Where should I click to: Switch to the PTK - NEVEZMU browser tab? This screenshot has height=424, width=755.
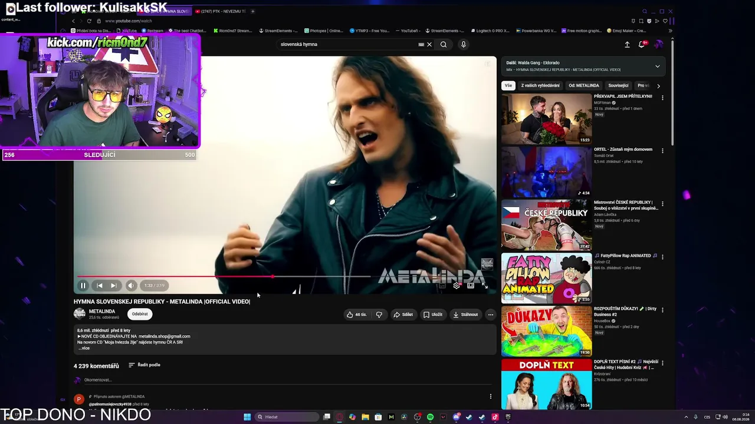point(220,11)
